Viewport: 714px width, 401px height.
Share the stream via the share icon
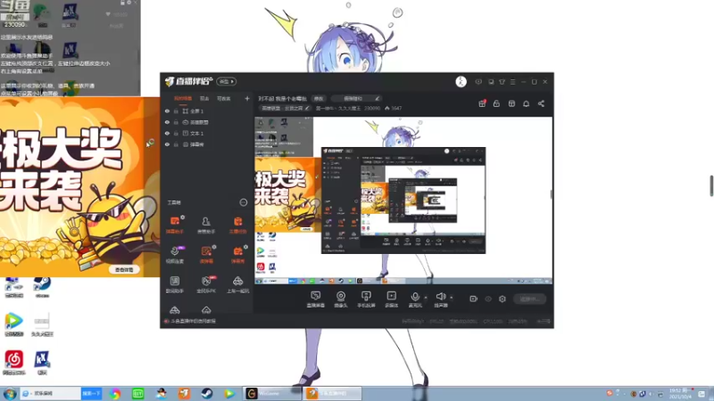pos(541,103)
